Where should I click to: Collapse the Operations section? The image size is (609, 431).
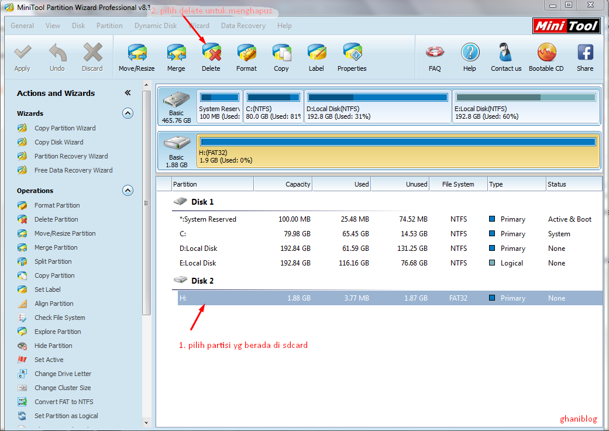click(128, 190)
